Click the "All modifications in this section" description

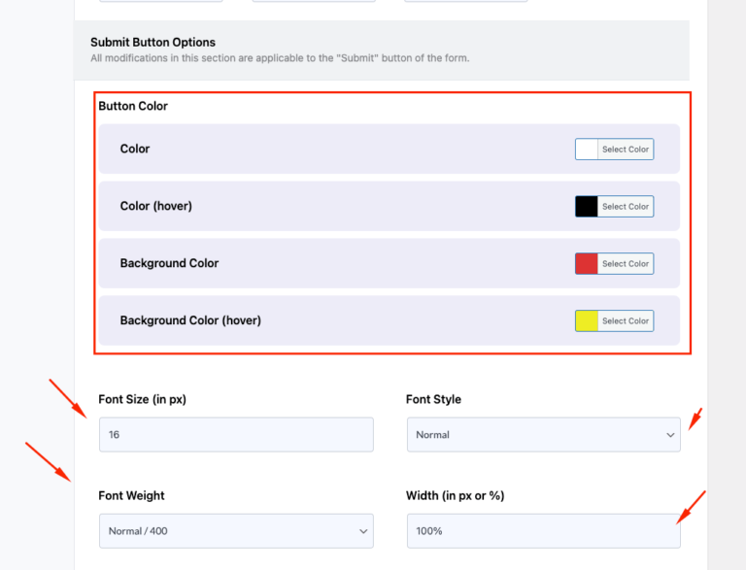(280, 58)
